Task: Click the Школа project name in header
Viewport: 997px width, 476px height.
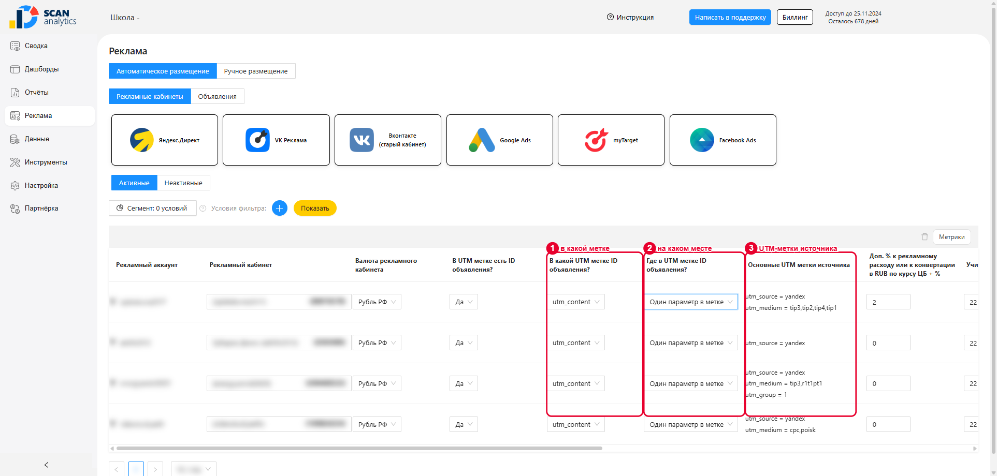Action: coord(122,18)
